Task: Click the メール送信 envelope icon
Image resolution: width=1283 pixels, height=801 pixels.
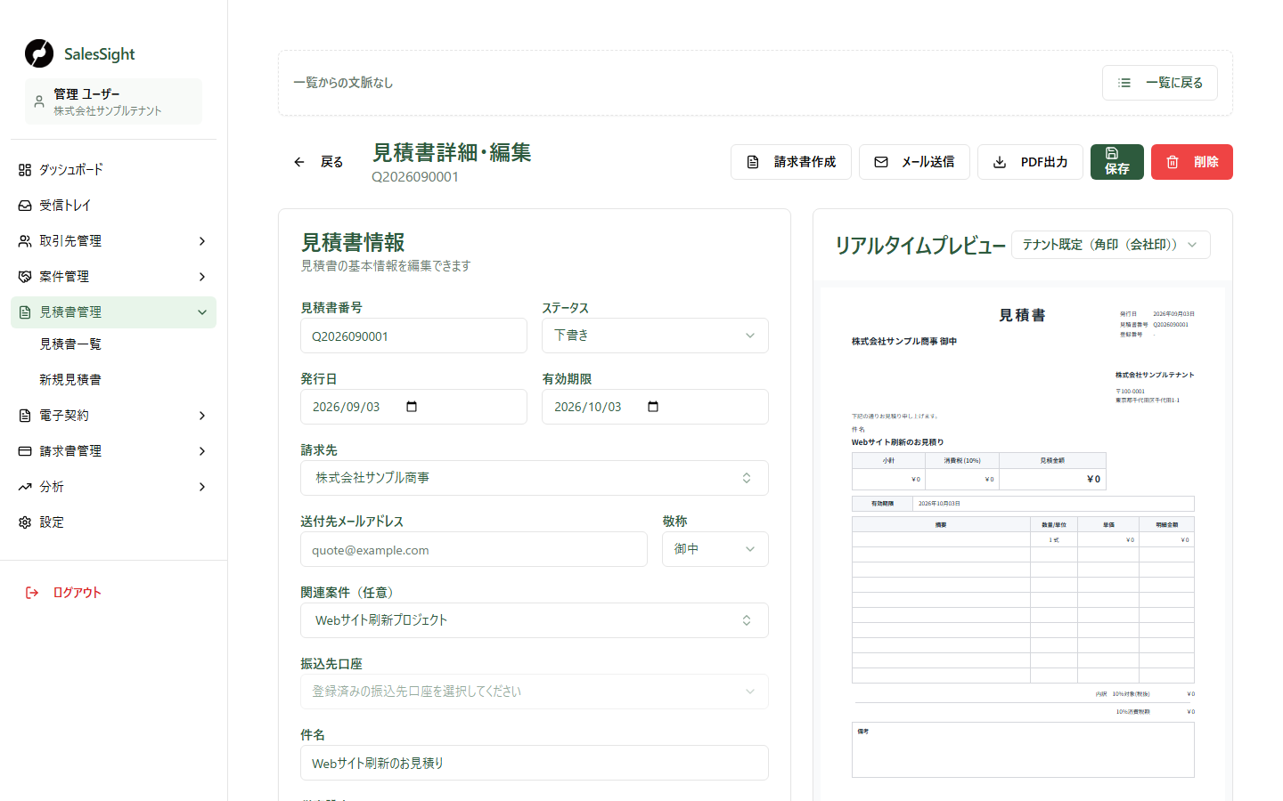Action: (881, 162)
